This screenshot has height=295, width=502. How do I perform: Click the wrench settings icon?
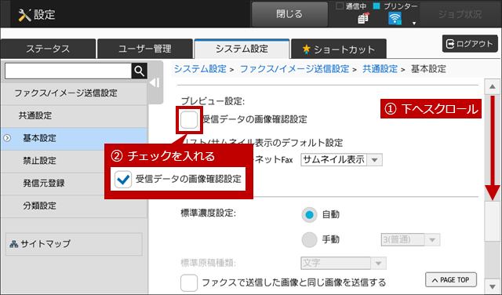[24, 15]
